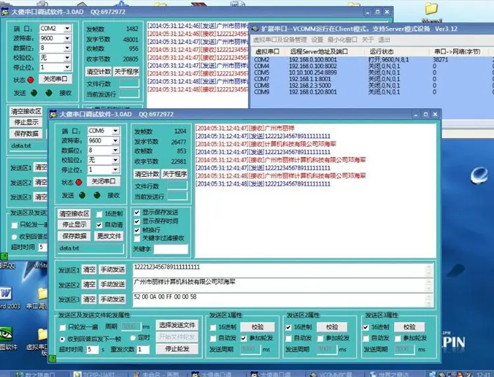Screen dimensions: 494x377
Task: Open 波特率 dropdown in COM6 window
Action: [x=116, y=140]
